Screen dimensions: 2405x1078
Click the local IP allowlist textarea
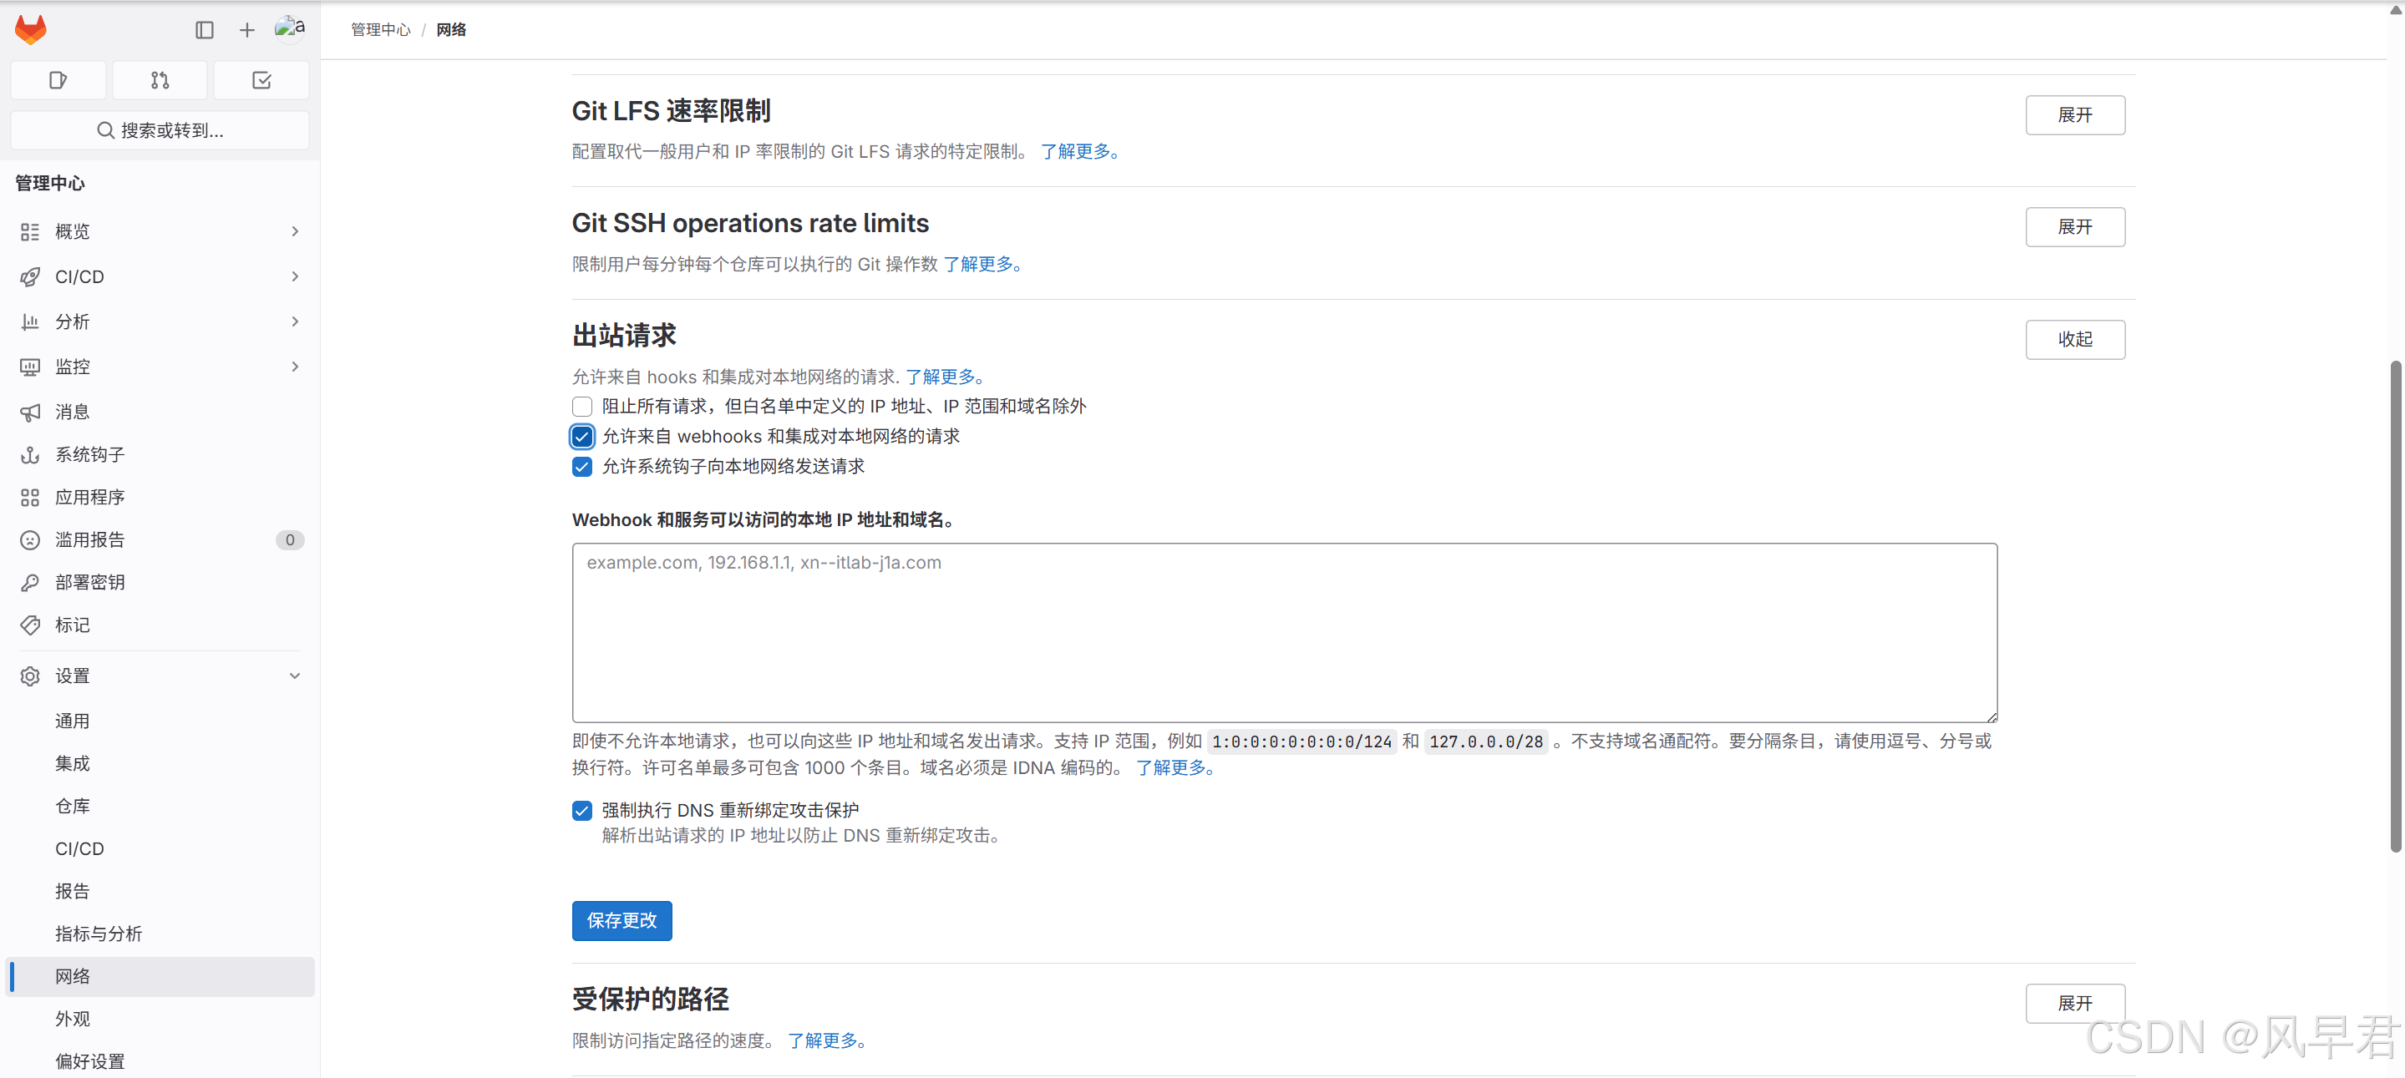[1284, 633]
